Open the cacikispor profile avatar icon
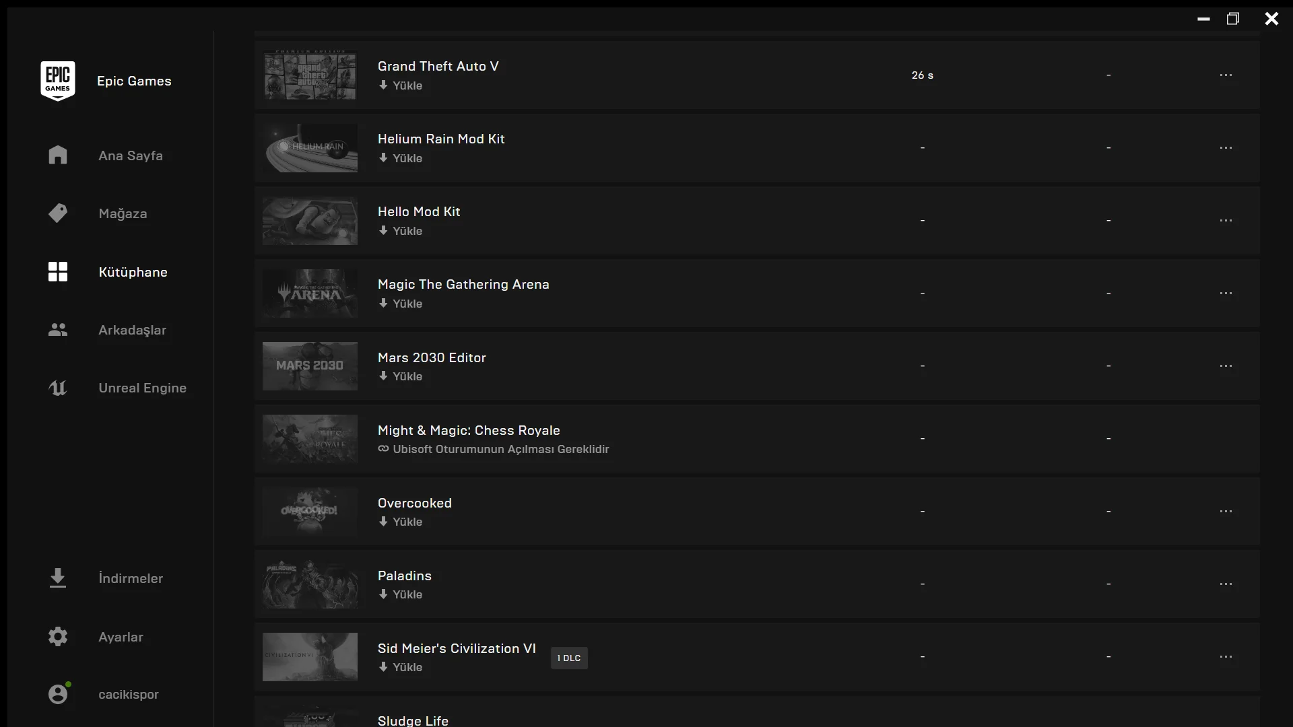The image size is (1293, 727). coord(58,694)
